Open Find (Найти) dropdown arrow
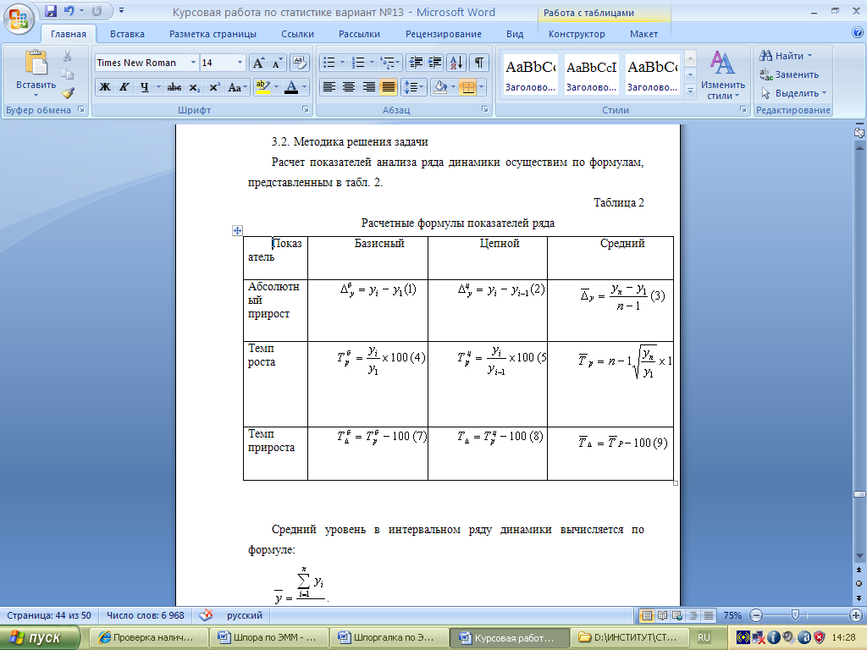 810,56
